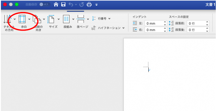Expand the 余白 margins dropdown arrow
This screenshot has height=111, width=217.
(29, 19)
